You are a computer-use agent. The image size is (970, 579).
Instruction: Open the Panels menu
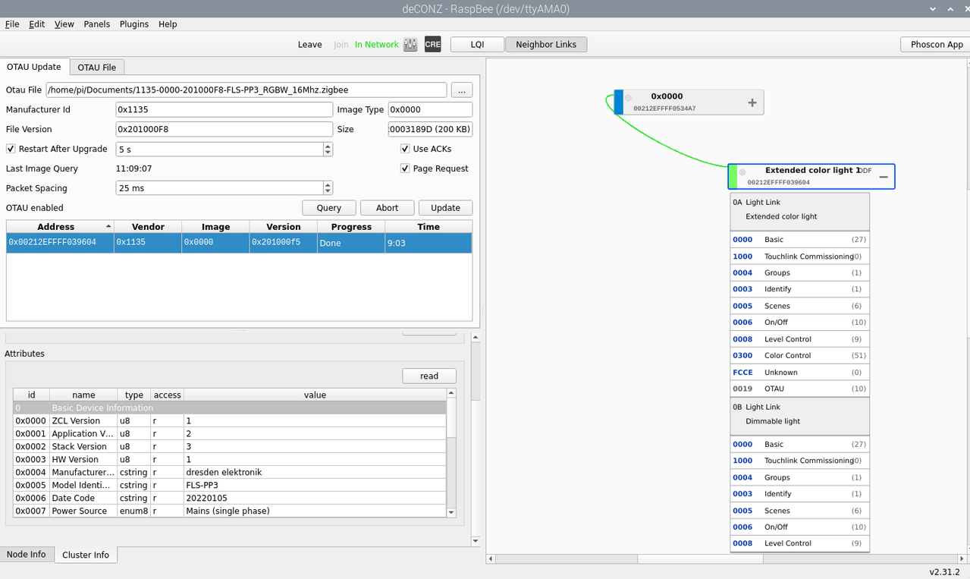(97, 24)
